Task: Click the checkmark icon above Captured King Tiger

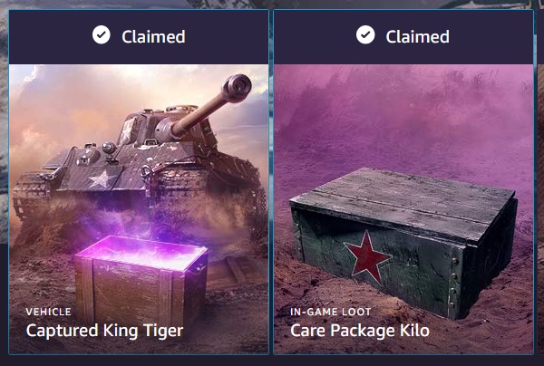Action: (102, 35)
